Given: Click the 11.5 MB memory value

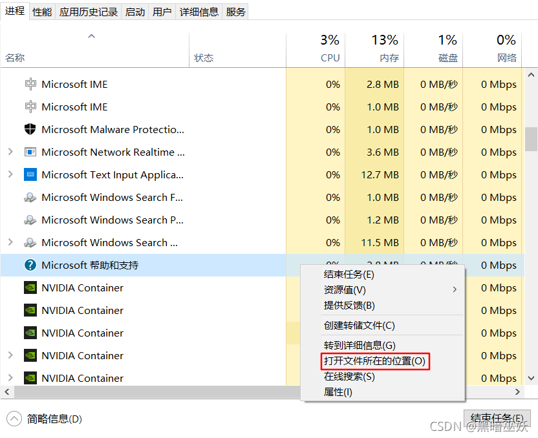Looking at the screenshot, I should pyautogui.click(x=380, y=243).
